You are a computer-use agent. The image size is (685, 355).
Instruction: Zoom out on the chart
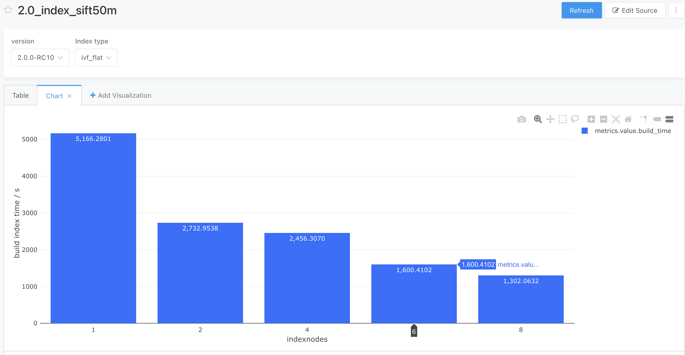point(603,119)
